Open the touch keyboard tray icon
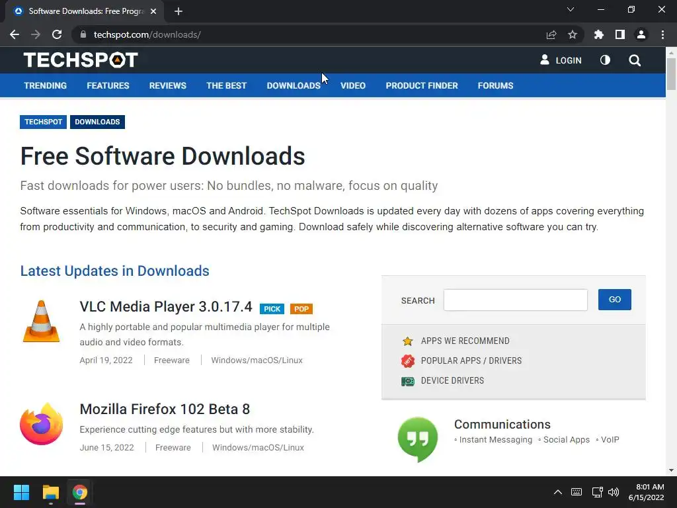This screenshot has height=508, width=677. [577, 492]
